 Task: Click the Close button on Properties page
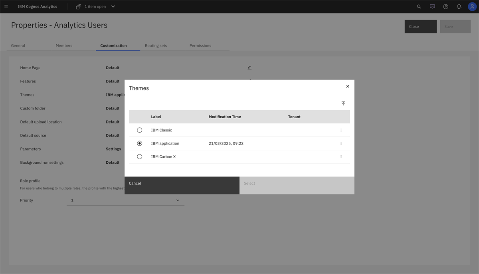pyautogui.click(x=421, y=27)
